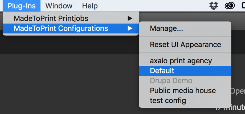Open the Window menu
The image size is (245, 114).
pos(59,6)
